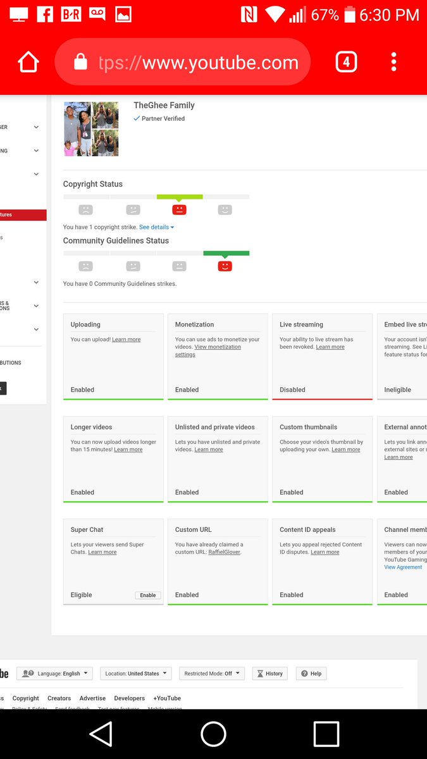Expand the third sidebar chevron above highlighted item
Image resolution: width=427 pixels, height=759 pixels.
tap(36, 174)
